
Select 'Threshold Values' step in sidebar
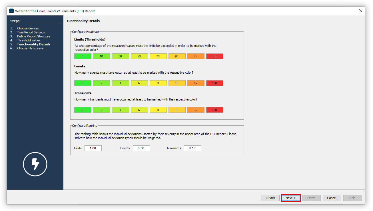(x=29, y=40)
